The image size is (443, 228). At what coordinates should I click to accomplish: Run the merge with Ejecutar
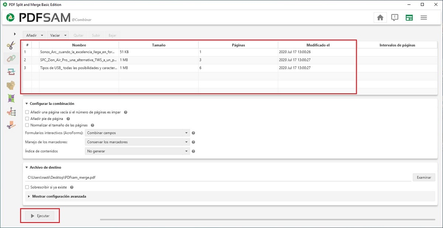(40, 215)
